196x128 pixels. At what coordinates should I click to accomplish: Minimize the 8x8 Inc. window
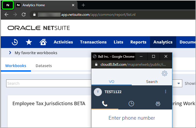(x=141, y=57)
